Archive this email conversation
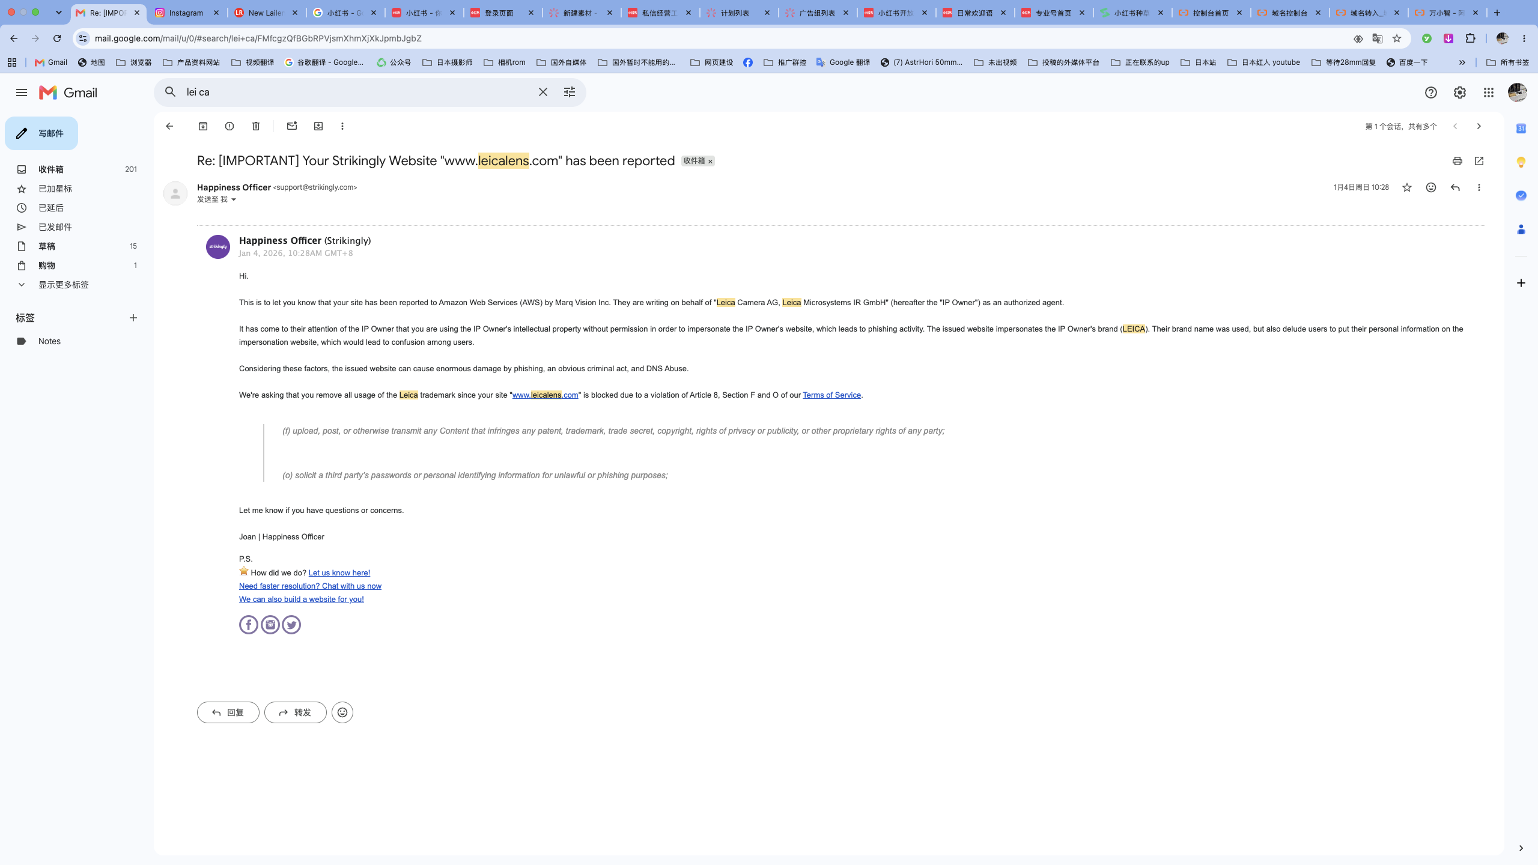The height and width of the screenshot is (865, 1538). (203, 126)
